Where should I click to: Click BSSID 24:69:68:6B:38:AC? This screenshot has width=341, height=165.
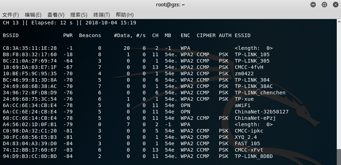click(30, 86)
